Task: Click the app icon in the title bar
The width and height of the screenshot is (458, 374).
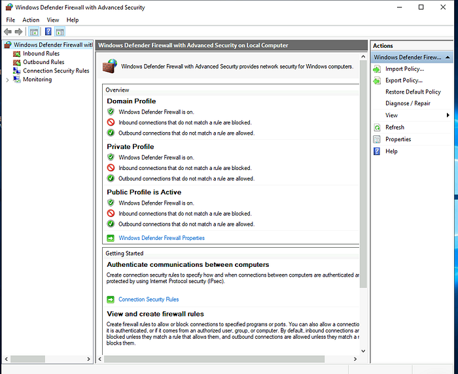Action: point(9,7)
